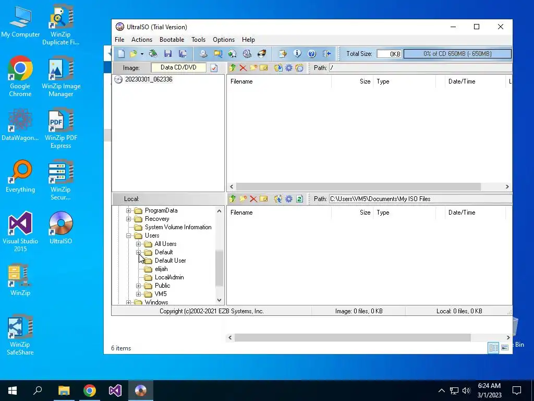Select the System Volume Information folder

(x=178, y=227)
